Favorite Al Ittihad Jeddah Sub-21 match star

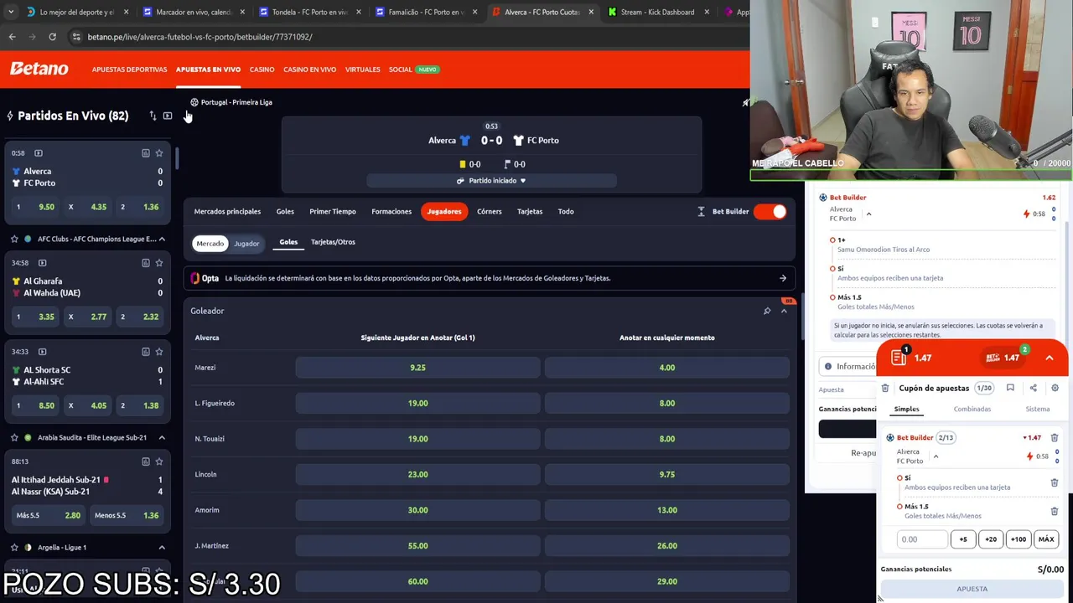(x=159, y=461)
